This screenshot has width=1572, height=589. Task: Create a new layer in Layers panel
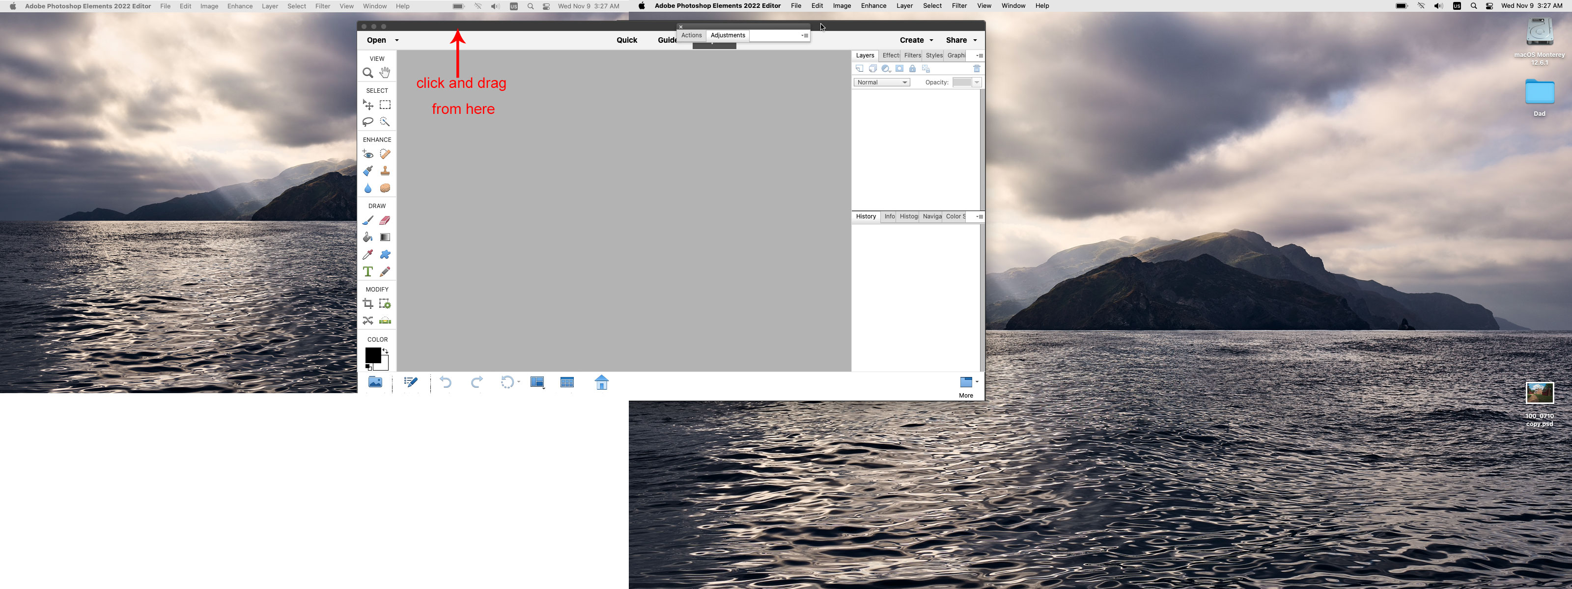[859, 68]
